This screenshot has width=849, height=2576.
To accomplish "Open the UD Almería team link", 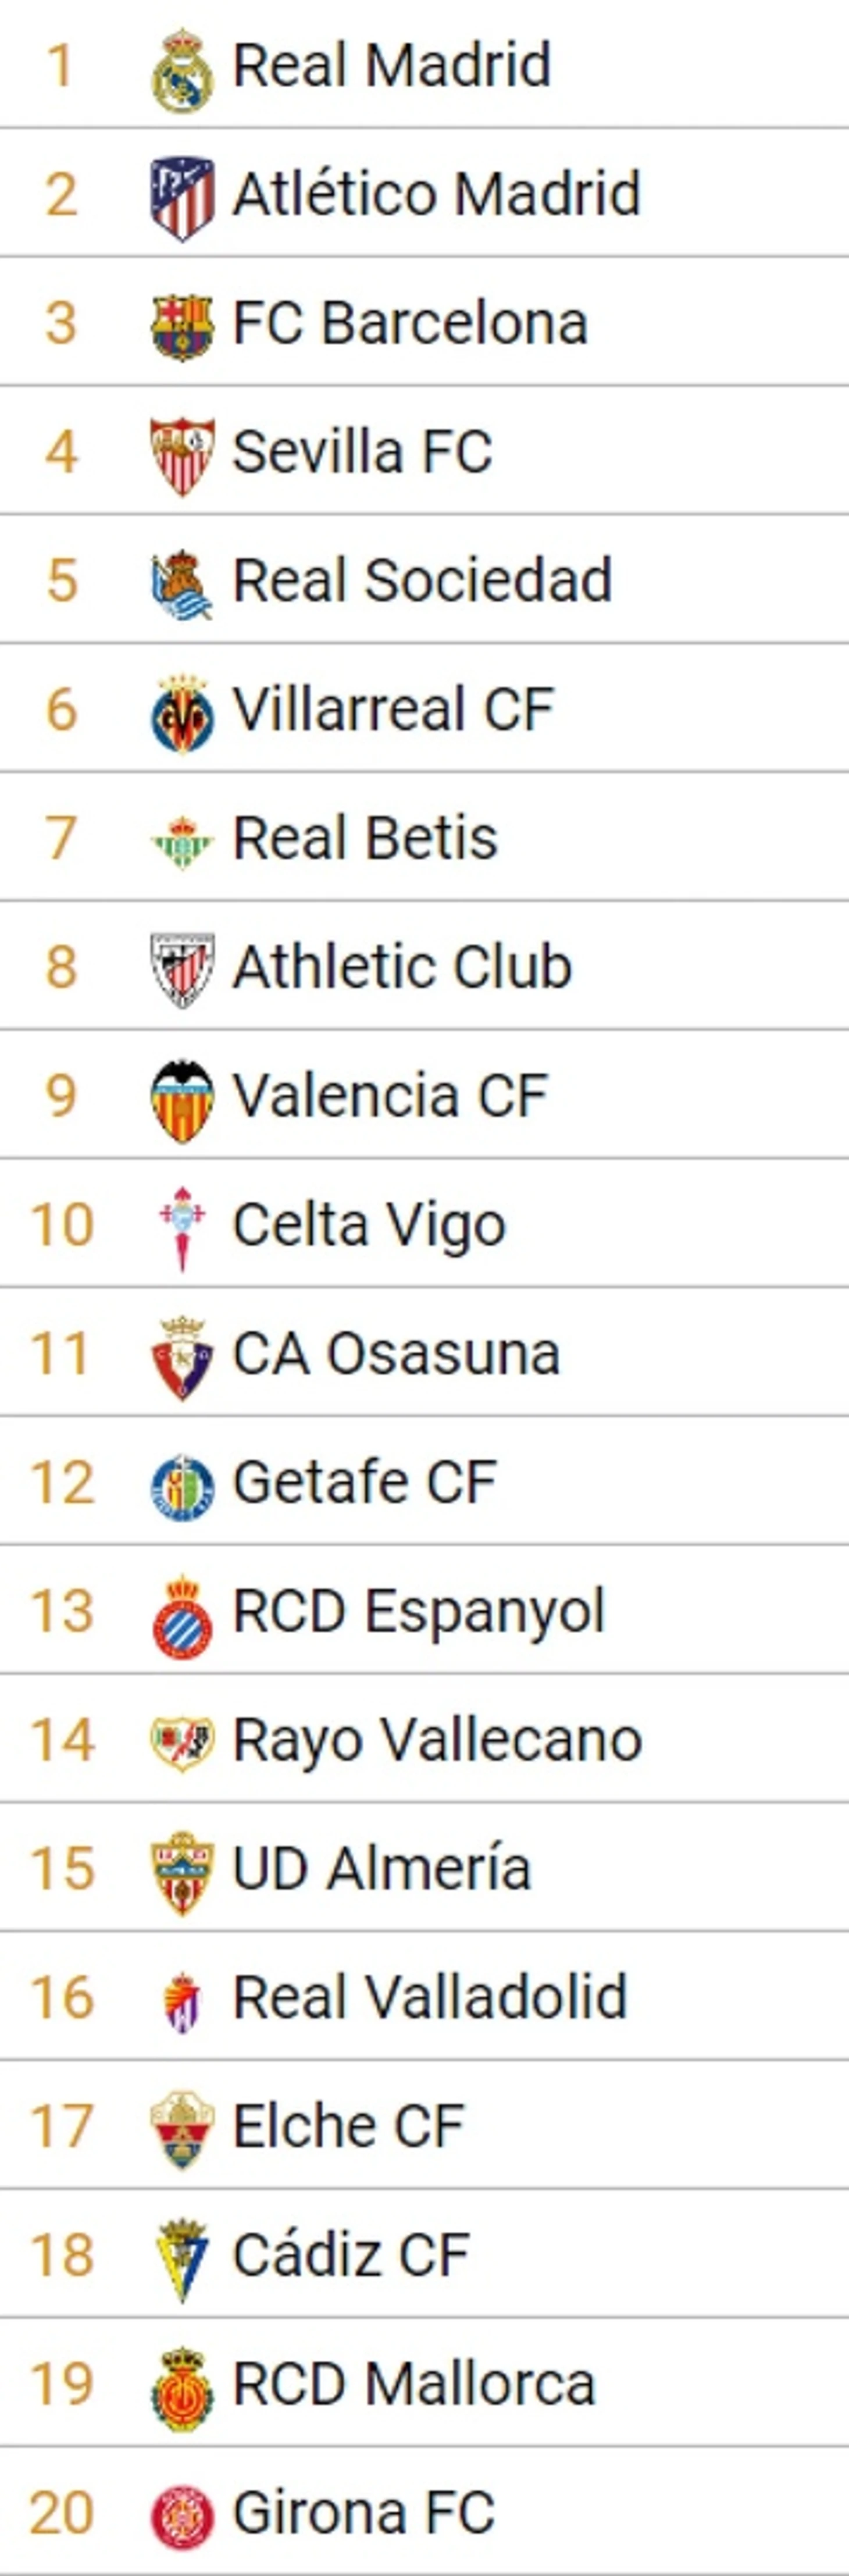I will click(382, 1868).
